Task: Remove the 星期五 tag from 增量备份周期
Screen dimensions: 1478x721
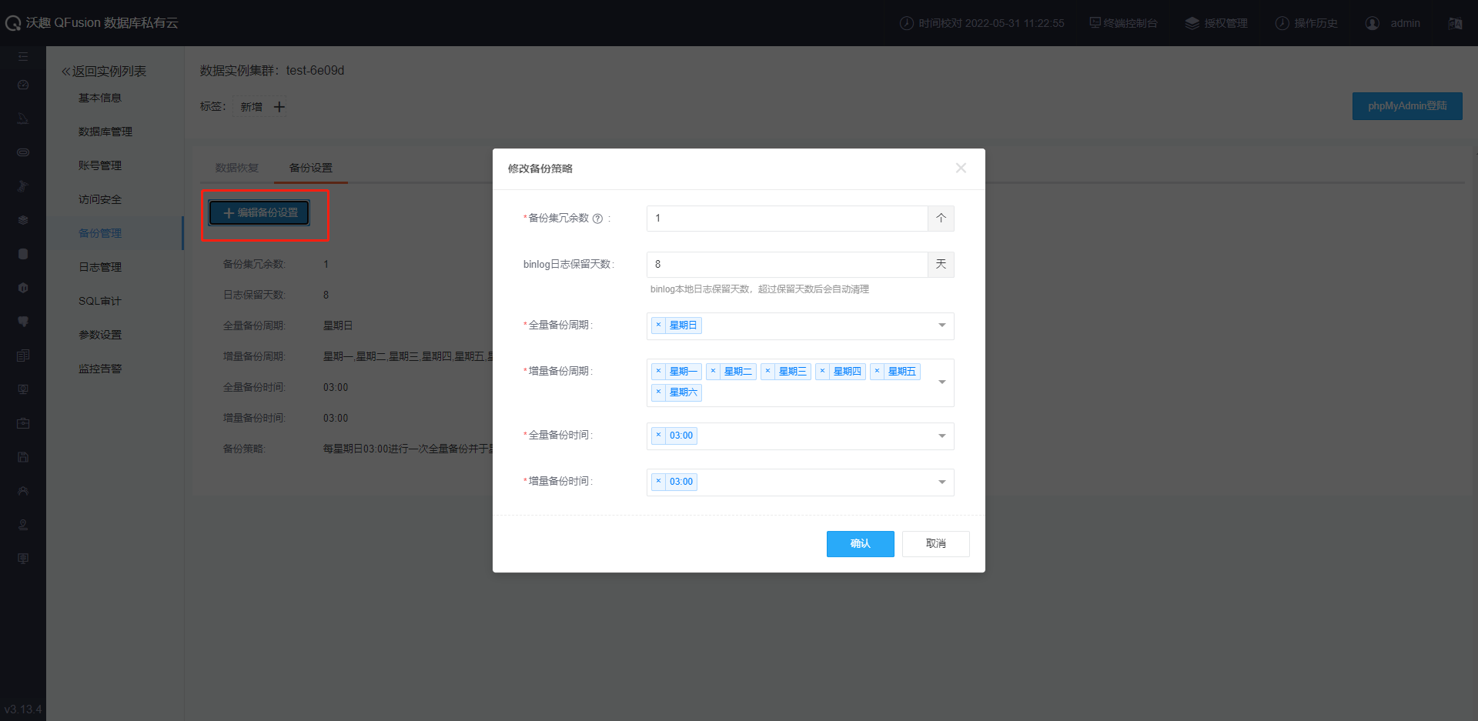Action: pos(877,372)
